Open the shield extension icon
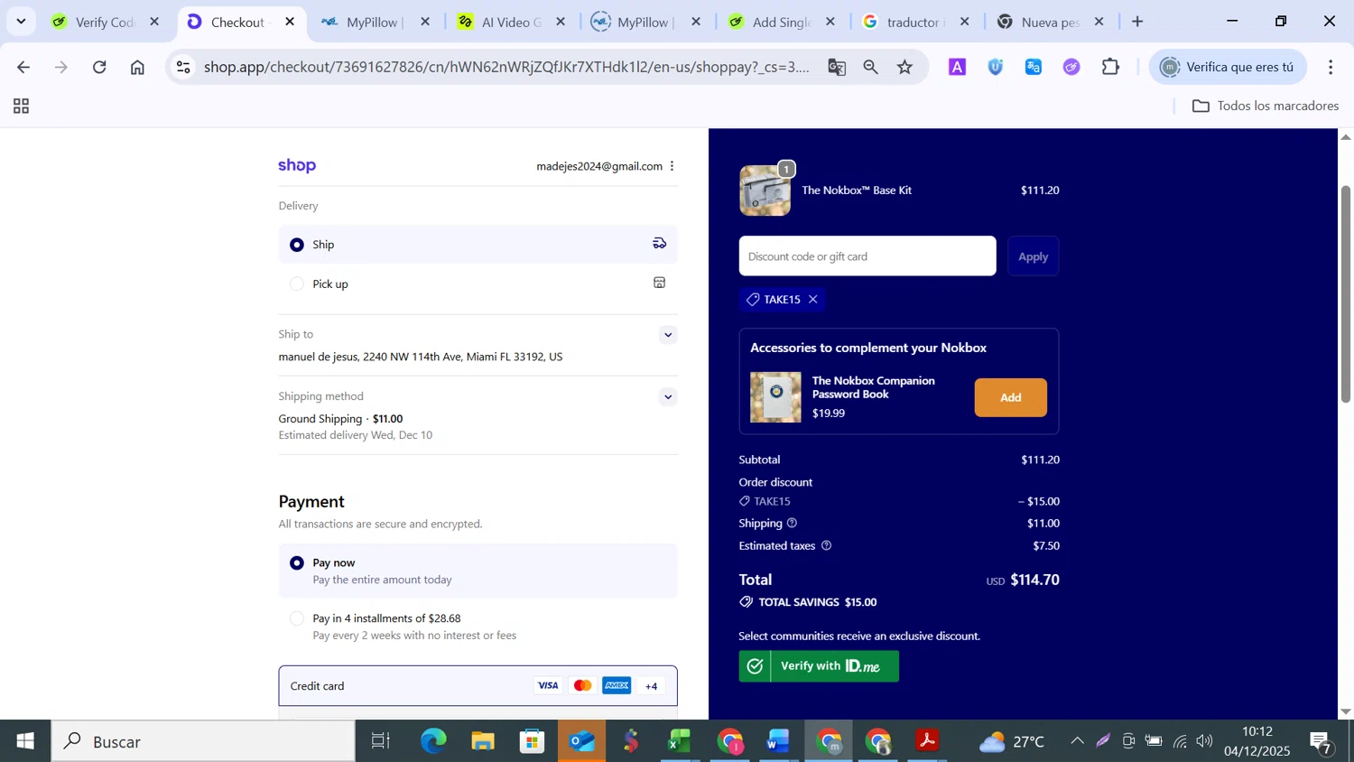Screen dimensions: 1354x762 point(996,67)
